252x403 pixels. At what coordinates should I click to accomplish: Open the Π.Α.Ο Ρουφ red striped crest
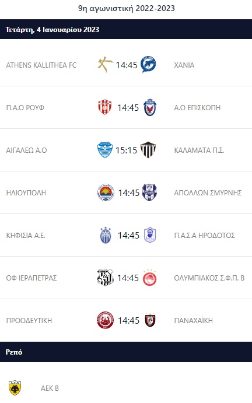[x=105, y=107]
